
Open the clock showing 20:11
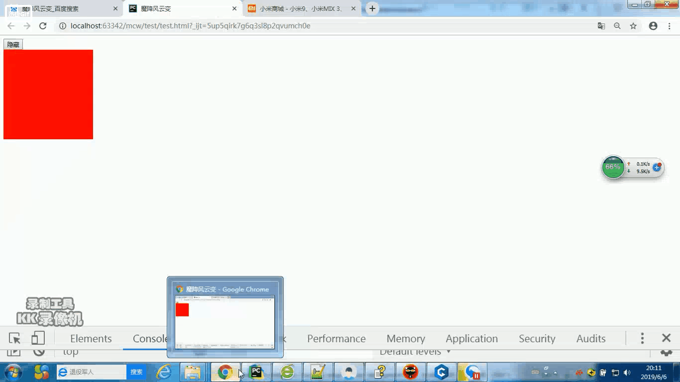tap(654, 372)
